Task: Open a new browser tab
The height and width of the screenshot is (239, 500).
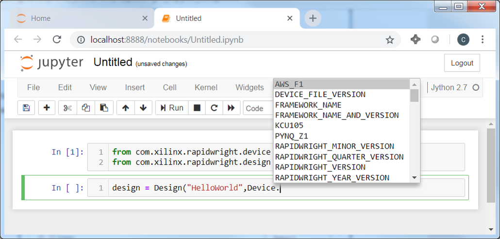Action: coord(313,18)
